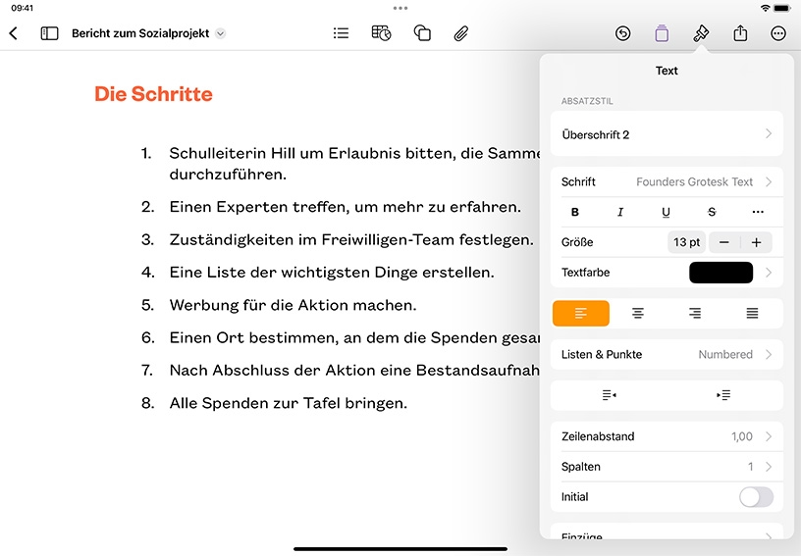Tap the document title Bericht zum Sozialprojekt
The height and width of the screenshot is (556, 801).
pos(140,33)
